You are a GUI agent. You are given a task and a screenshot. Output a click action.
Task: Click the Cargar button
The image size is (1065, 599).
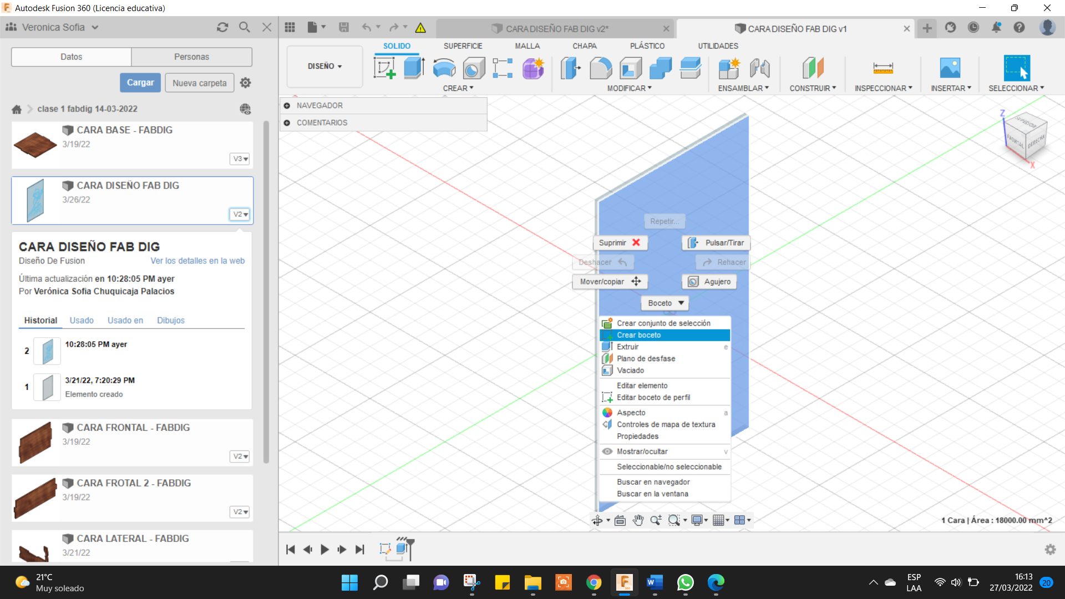coord(140,83)
